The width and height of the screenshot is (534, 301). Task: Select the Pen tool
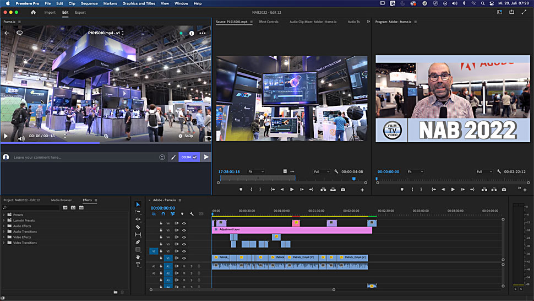[138, 242]
